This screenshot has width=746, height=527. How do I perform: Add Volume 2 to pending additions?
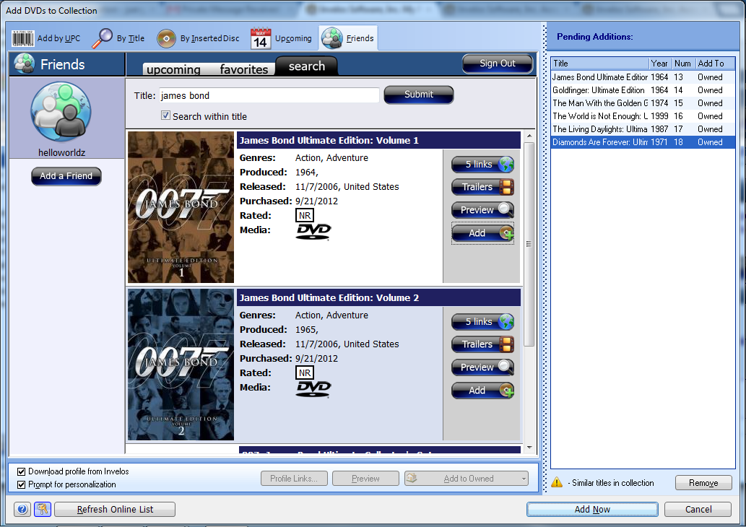(482, 391)
